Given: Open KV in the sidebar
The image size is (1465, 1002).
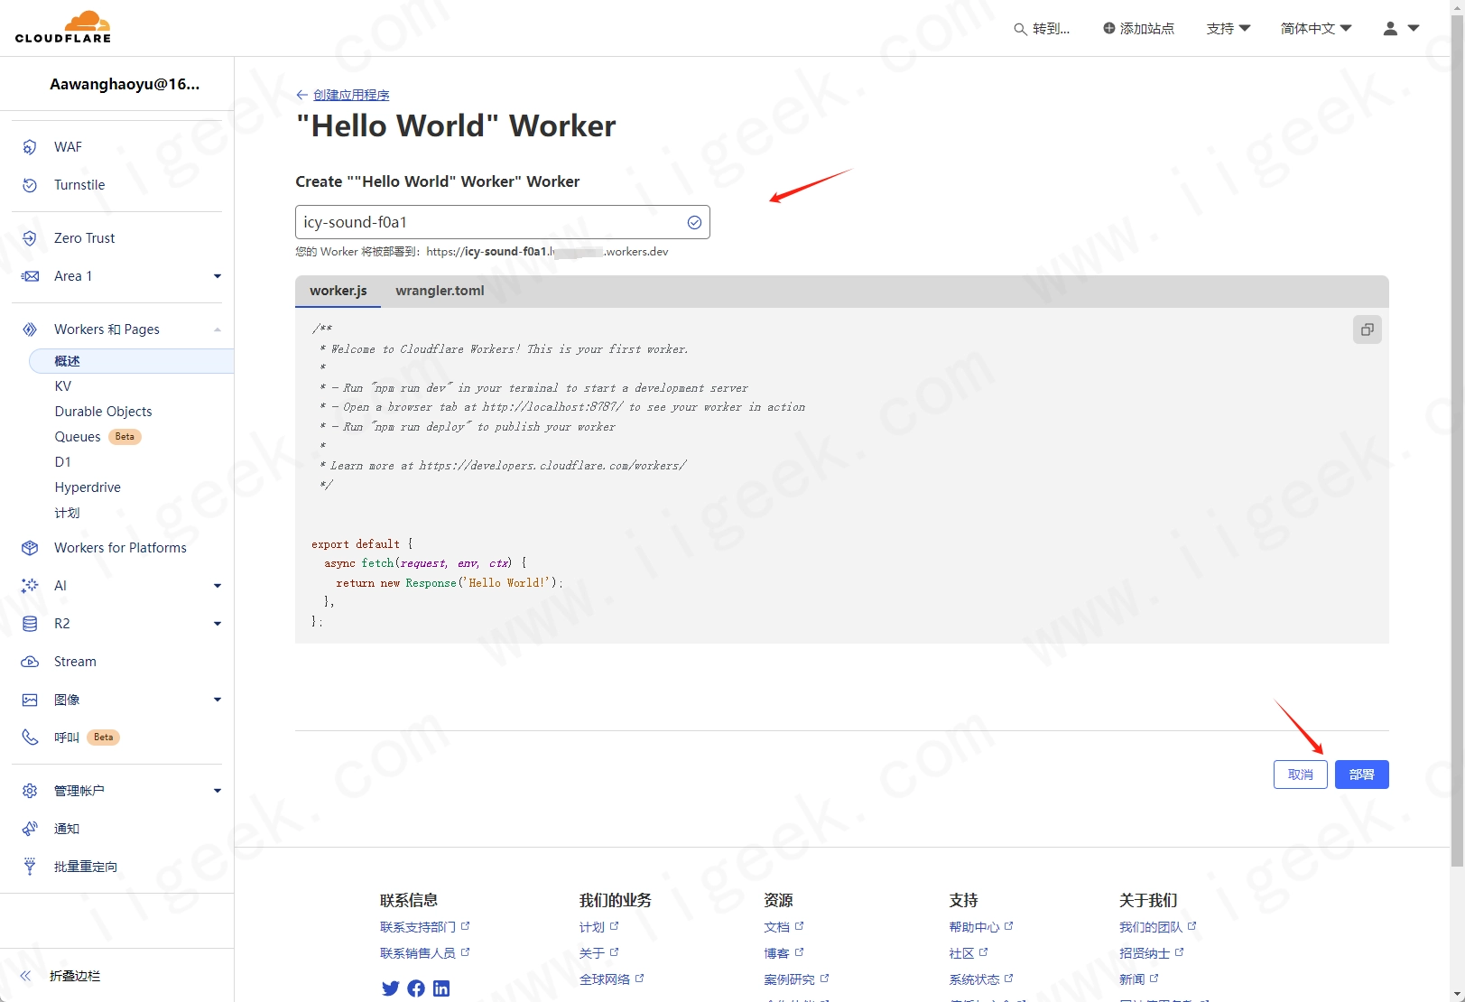Looking at the screenshot, I should [x=63, y=386].
